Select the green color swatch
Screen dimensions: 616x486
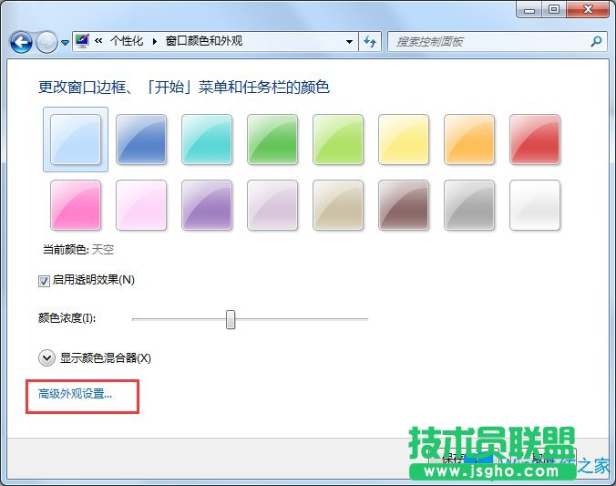tap(272, 140)
